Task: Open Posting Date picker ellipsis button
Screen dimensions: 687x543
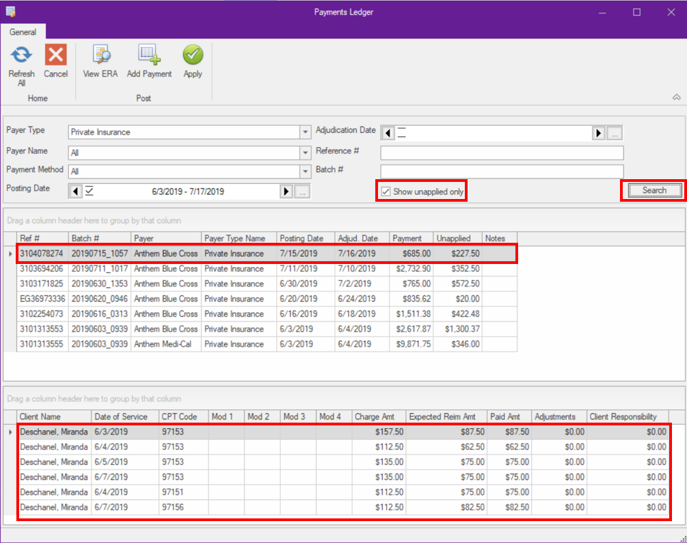Action: (303, 191)
